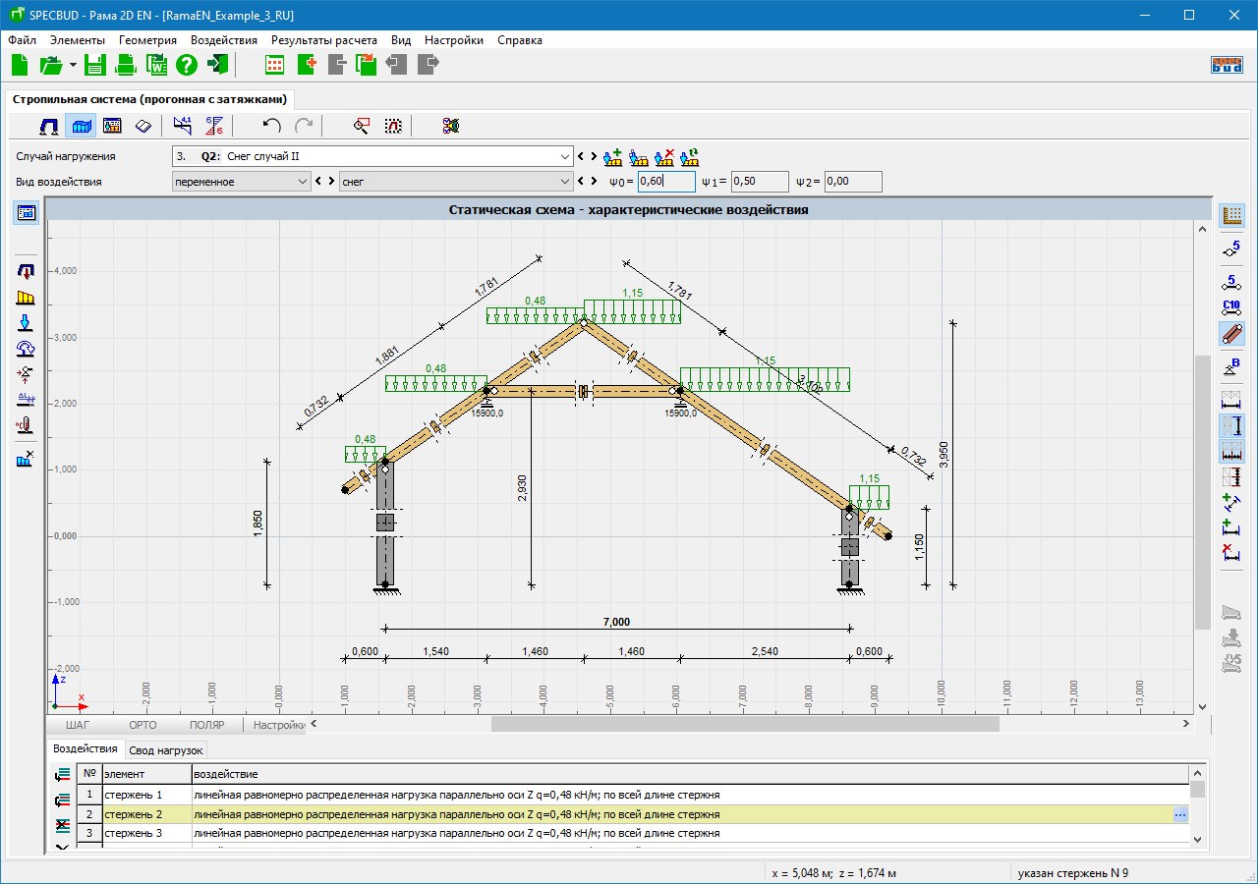Click the save file icon

pyautogui.click(x=95, y=66)
